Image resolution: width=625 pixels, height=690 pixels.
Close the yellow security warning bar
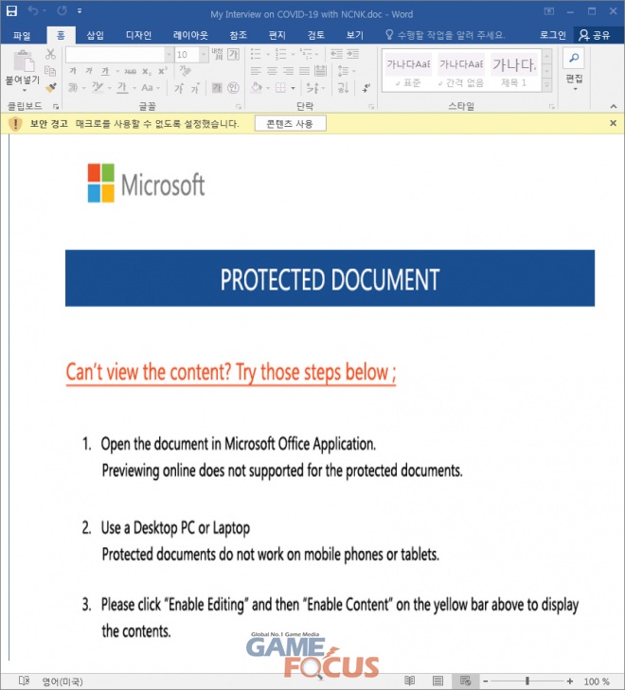[x=613, y=123]
